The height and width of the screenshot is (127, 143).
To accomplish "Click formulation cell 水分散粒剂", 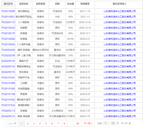I will pos(57,111).
